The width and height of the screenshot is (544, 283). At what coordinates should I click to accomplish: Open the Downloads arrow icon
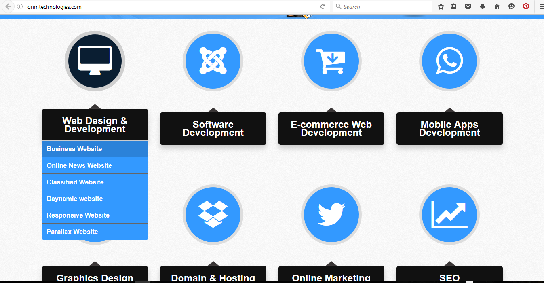(x=482, y=6)
